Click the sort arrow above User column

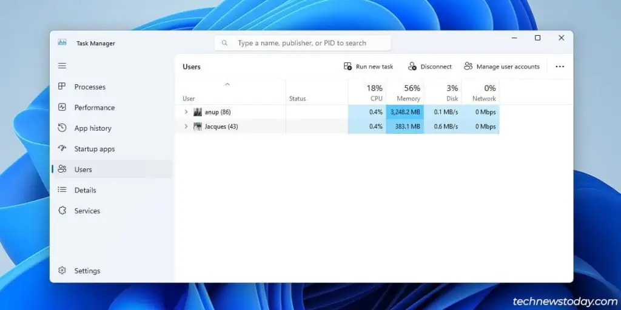227,84
